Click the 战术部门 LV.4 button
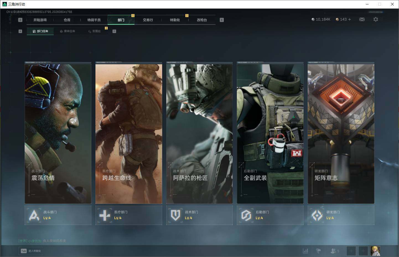The height and width of the screenshot is (257, 399). [x=199, y=215]
